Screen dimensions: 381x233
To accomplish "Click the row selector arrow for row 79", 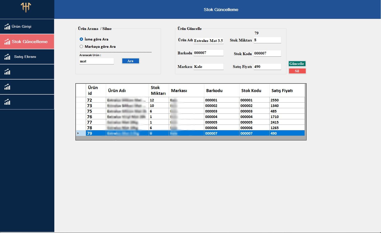I will click(78, 133).
